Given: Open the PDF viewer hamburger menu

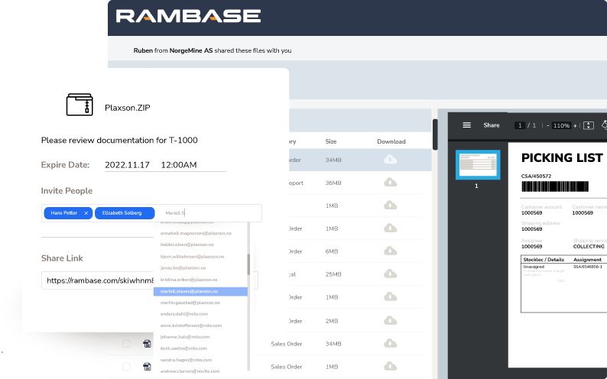Looking at the screenshot, I should click(467, 125).
